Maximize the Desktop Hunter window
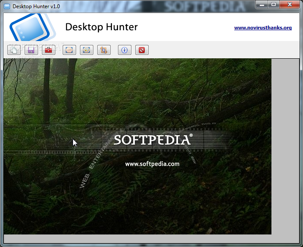The image size is (303, 247). [273, 4]
